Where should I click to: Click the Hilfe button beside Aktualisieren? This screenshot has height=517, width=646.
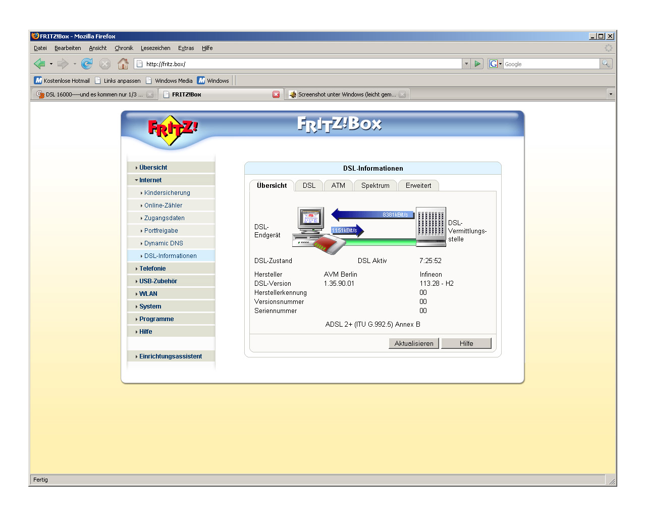(x=466, y=343)
